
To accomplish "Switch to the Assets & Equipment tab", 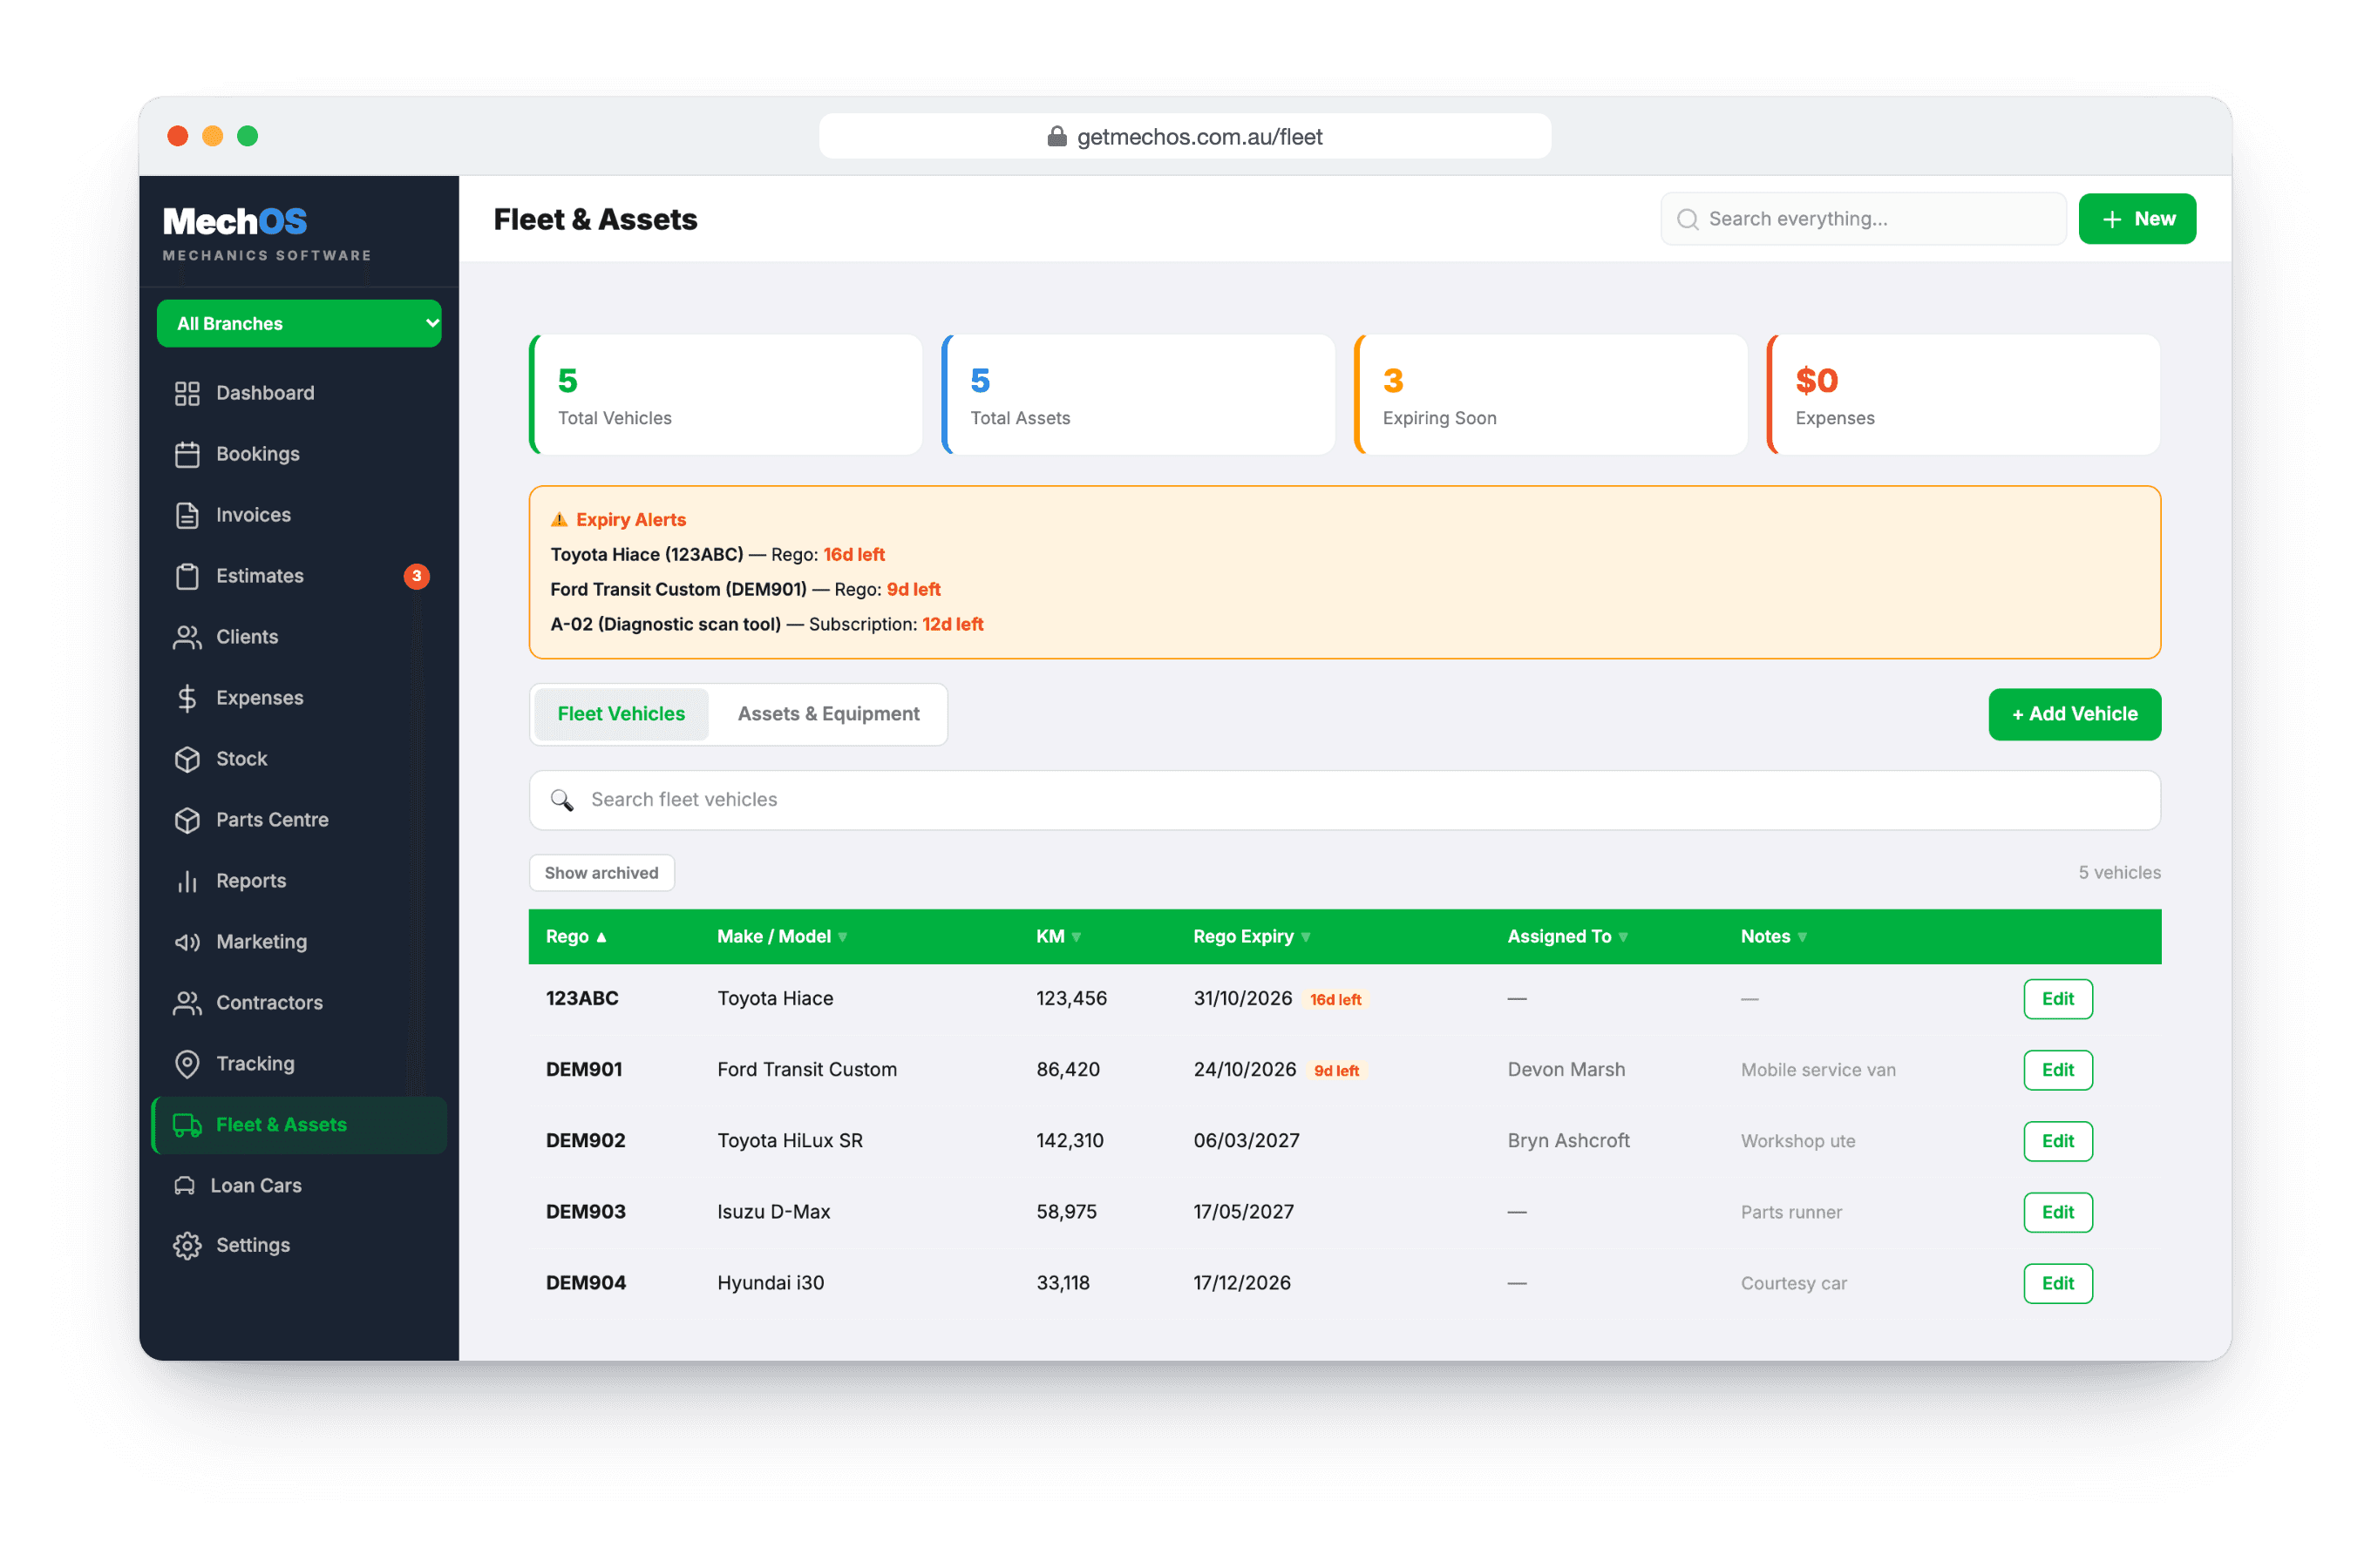I will coord(828,714).
